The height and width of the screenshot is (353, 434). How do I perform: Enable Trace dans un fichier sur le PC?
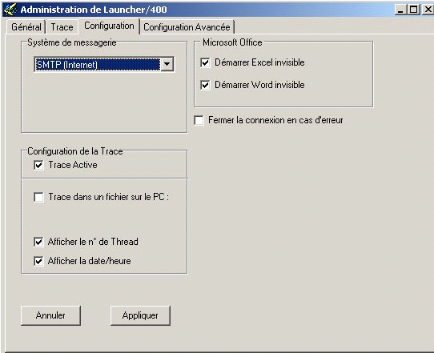[38, 197]
